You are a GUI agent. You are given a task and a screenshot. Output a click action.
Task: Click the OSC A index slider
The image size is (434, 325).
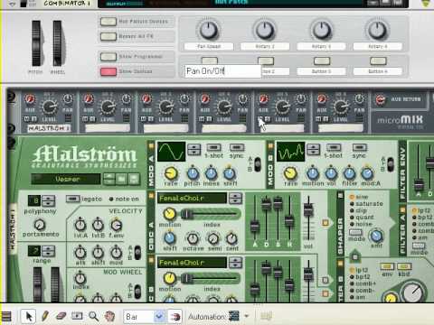click(211, 214)
